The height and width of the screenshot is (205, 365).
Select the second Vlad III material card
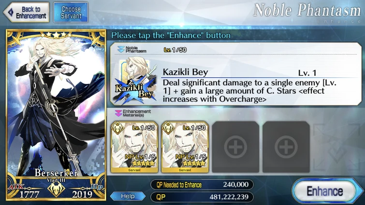point(185,147)
